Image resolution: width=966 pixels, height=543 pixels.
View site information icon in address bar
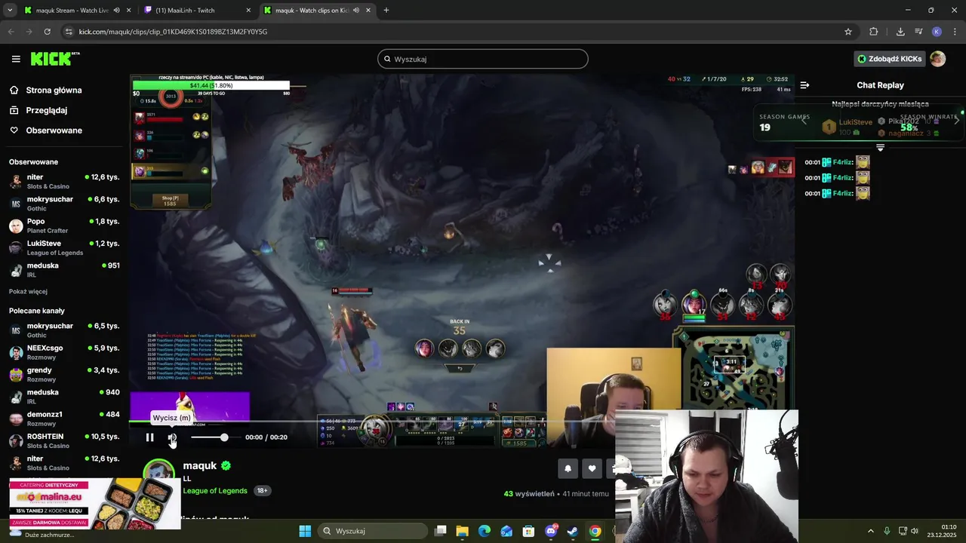click(69, 32)
